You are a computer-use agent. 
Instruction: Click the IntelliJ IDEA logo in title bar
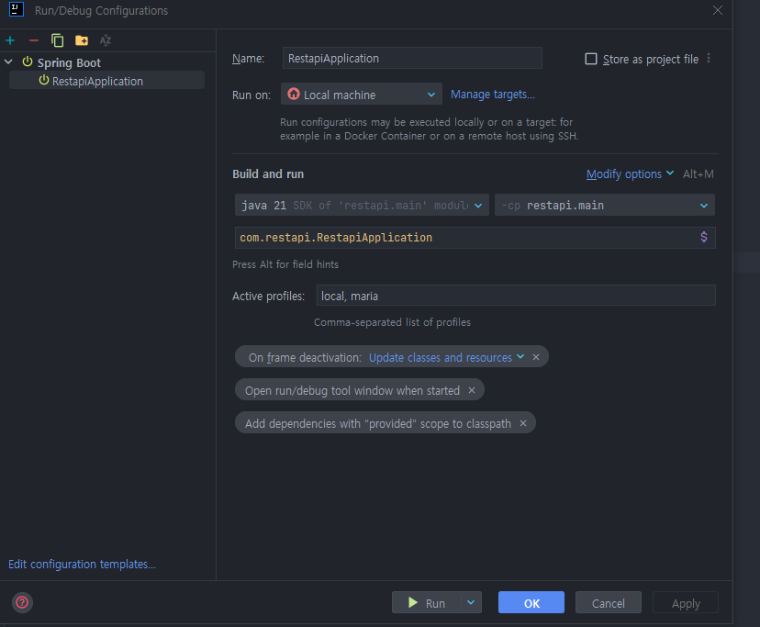17,9
